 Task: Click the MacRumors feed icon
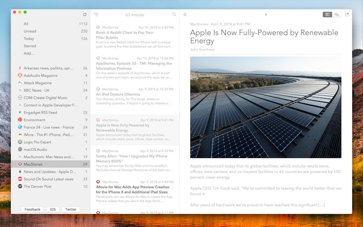click(x=20, y=157)
